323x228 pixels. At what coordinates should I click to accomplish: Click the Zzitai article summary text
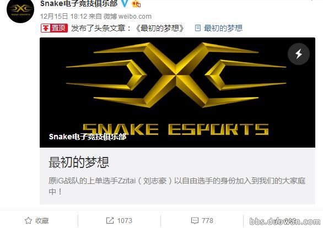pos(177,186)
